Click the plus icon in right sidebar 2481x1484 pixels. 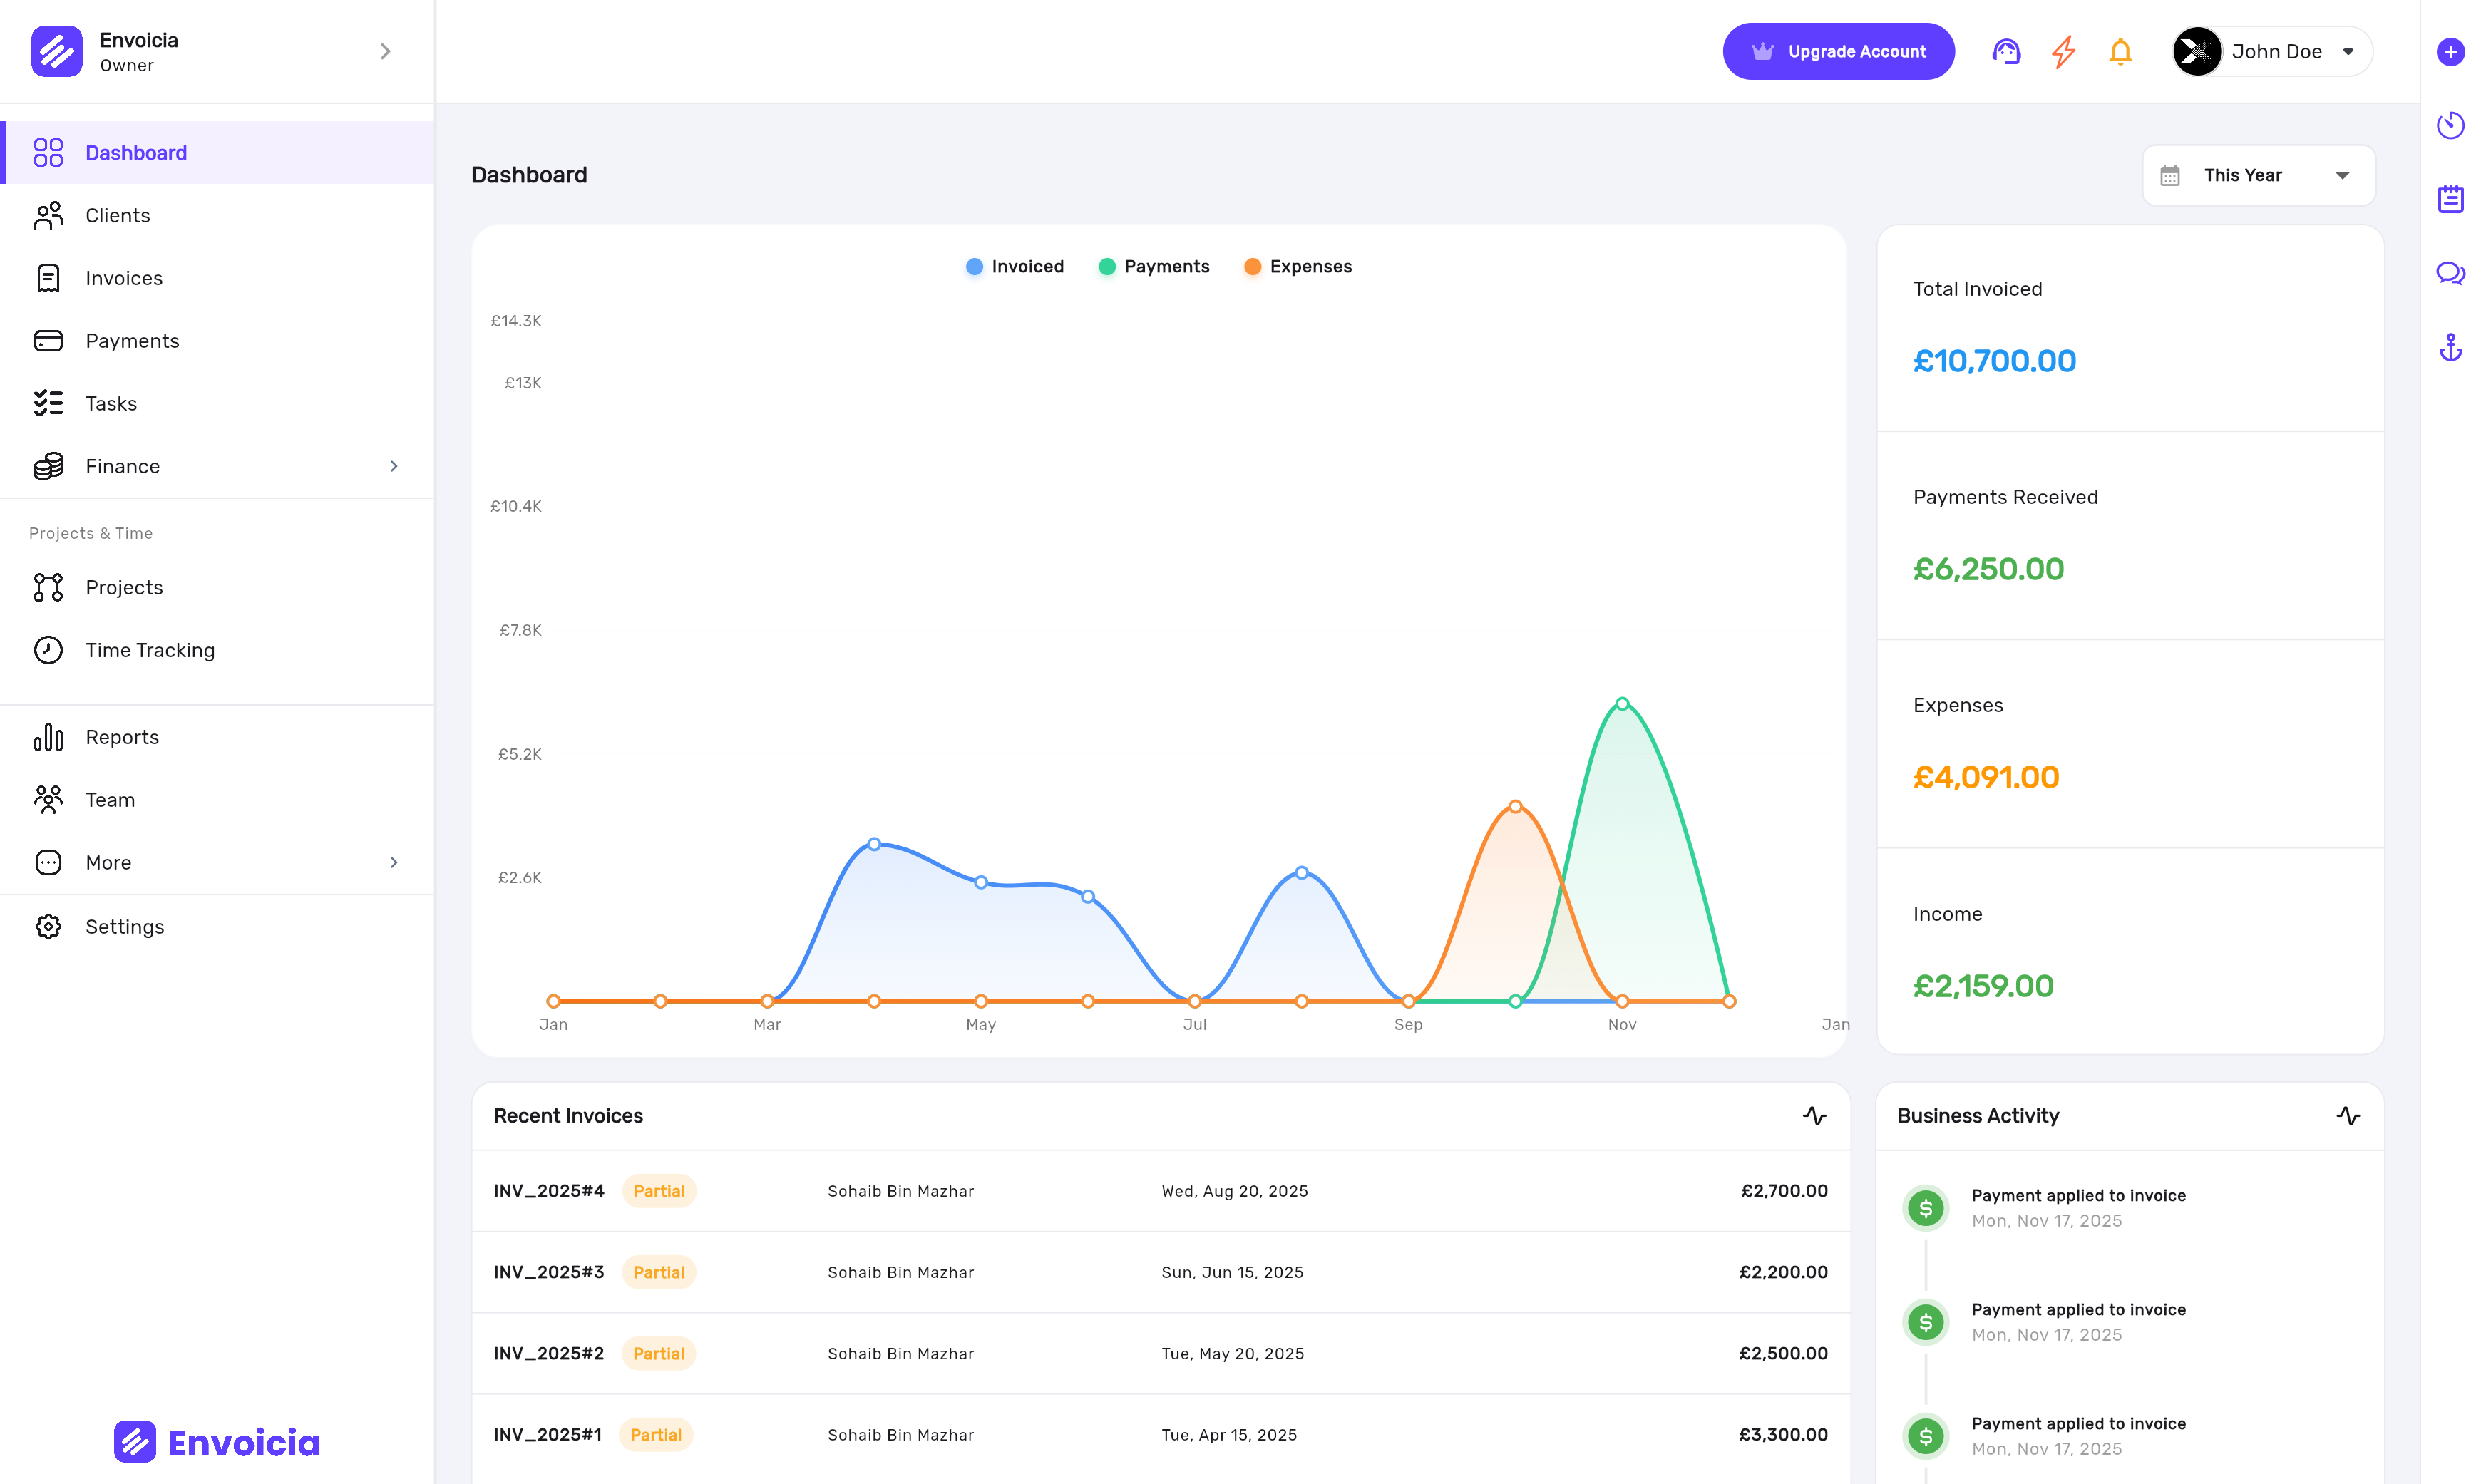click(x=2450, y=52)
